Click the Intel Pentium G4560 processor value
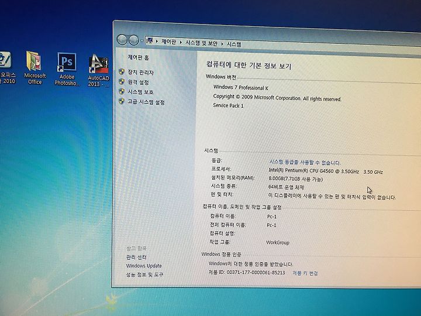 326,171
